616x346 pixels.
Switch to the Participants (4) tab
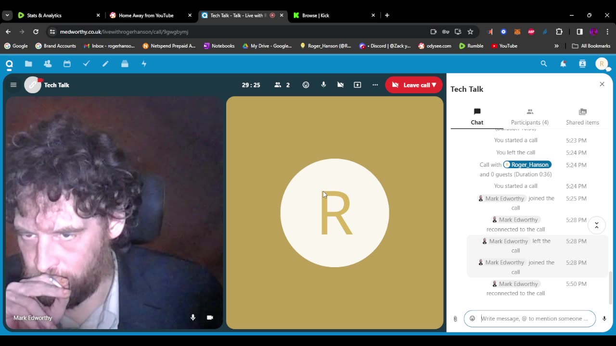point(530,117)
